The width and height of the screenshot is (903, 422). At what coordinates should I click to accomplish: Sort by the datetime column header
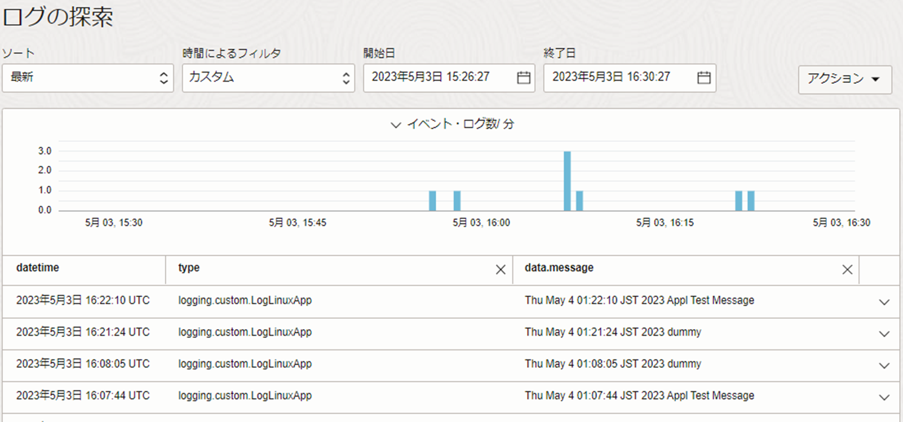coord(38,268)
